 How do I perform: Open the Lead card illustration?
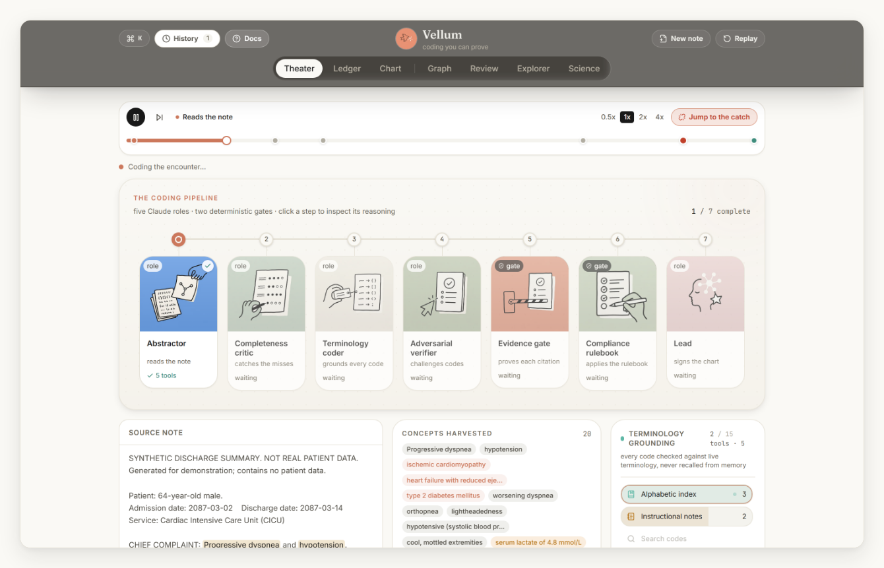(705, 294)
